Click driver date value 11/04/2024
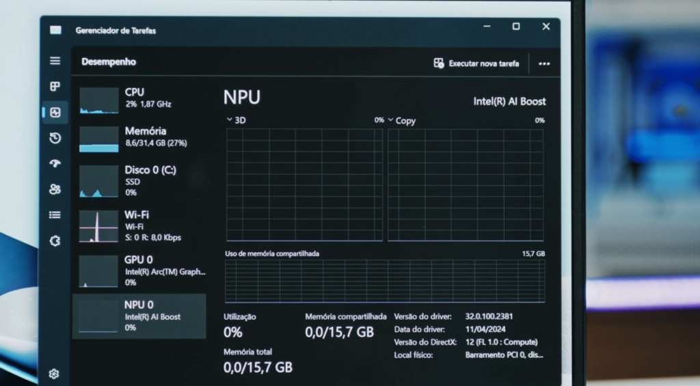The width and height of the screenshot is (700, 386). 485,329
